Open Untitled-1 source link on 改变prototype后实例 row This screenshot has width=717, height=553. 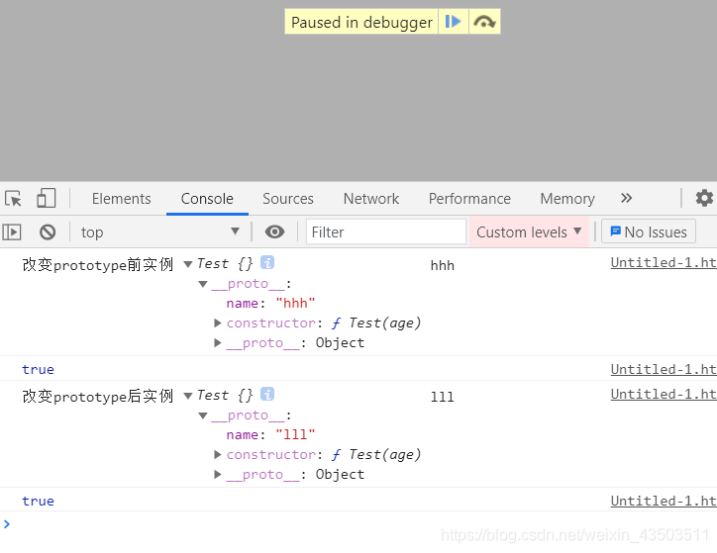[664, 394]
